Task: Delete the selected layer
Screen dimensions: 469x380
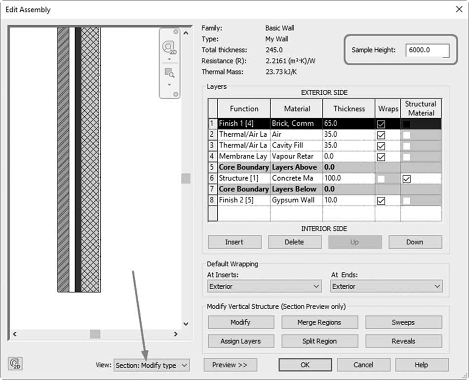Action: pyautogui.click(x=295, y=242)
